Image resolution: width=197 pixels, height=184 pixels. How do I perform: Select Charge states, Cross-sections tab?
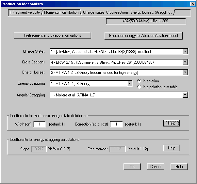tap(128, 12)
